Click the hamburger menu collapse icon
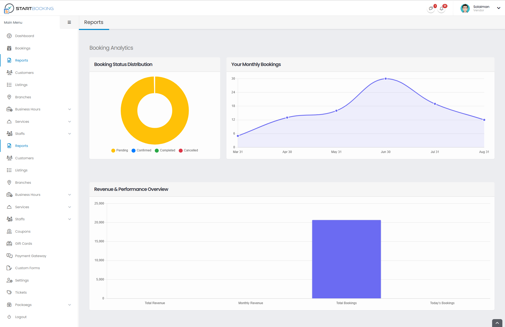Viewport: 505px width, 327px height. (x=69, y=22)
